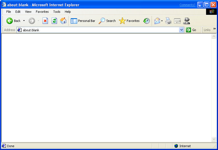Image resolution: width=218 pixels, height=150 pixels.
Task: Go back with the green Back arrow
Action: [10, 21]
